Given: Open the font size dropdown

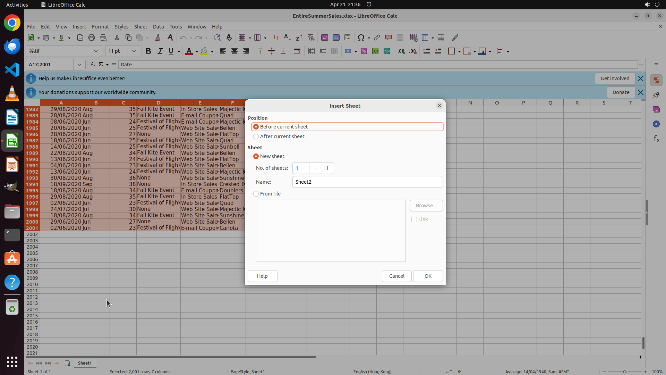Looking at the screenshot, I should (x=134, y=51).
